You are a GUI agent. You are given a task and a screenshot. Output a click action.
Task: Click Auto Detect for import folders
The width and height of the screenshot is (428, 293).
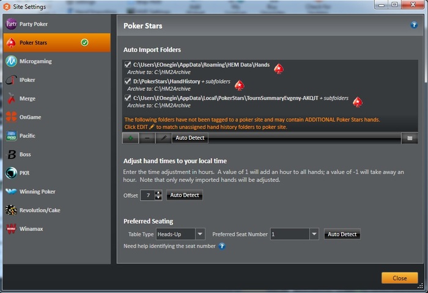[x=190, y=138]
